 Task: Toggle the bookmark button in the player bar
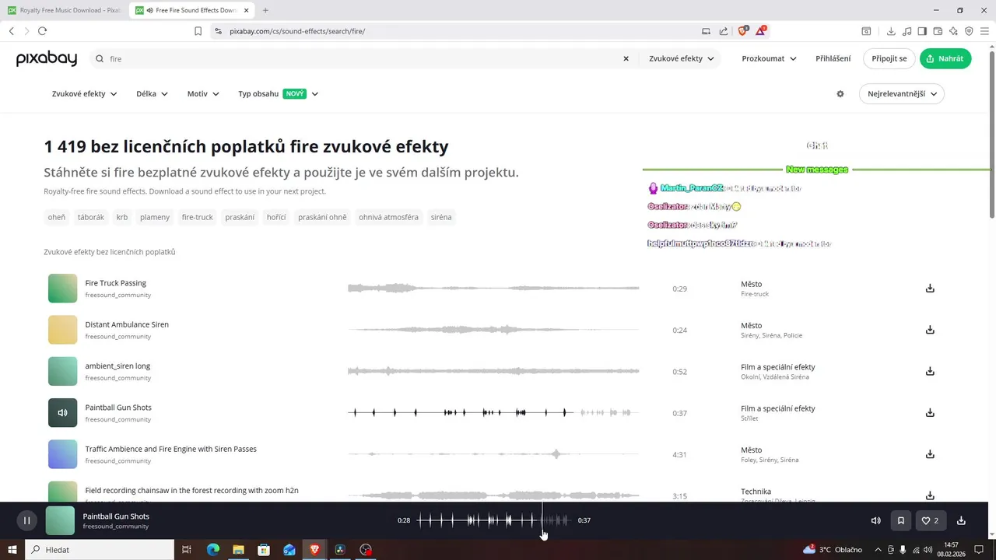[901, 520]
